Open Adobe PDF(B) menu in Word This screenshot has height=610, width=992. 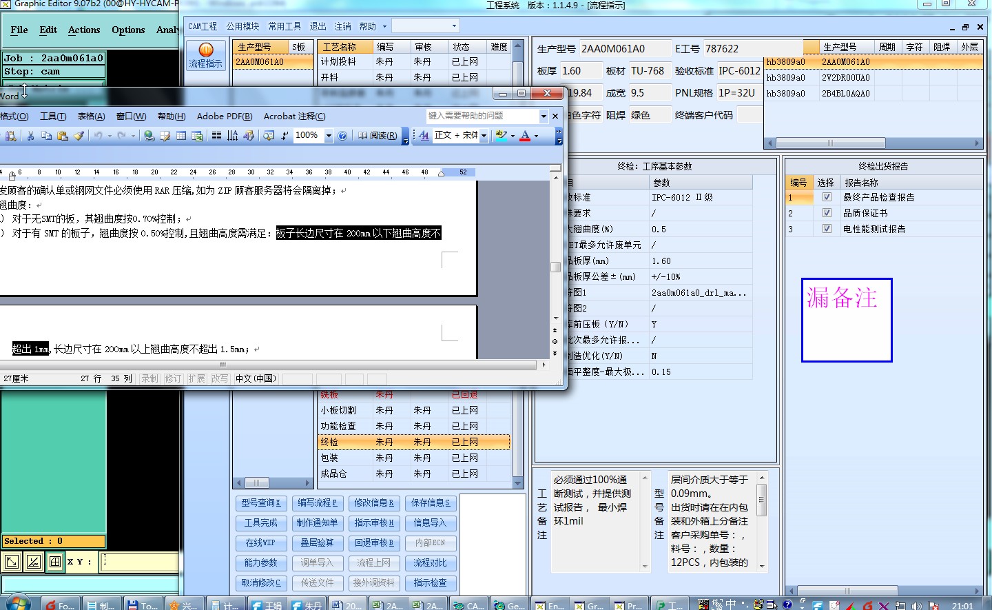[x=225, y=116]
